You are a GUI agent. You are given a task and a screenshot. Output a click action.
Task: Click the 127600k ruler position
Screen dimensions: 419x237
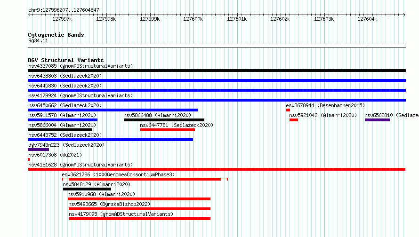click(x=193, y=19)
